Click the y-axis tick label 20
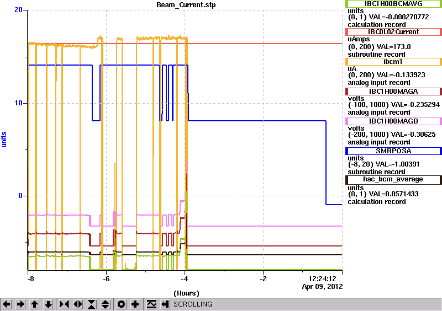 [x=18, y=10]
